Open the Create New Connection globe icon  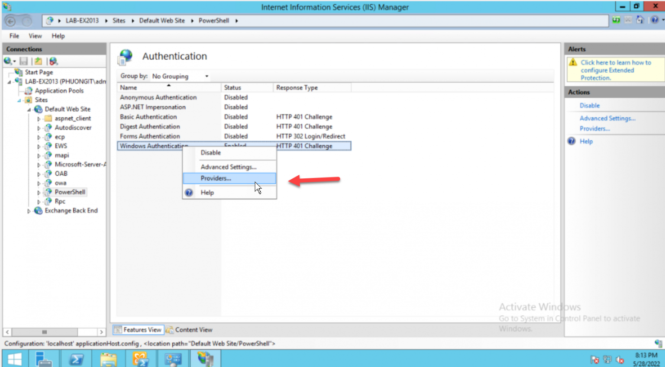point(9,61)
